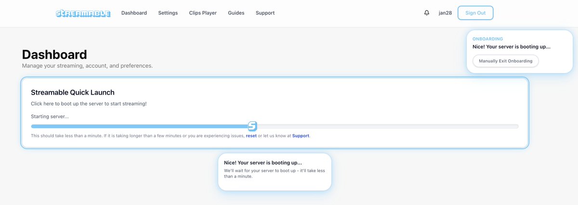Click 'Manage your streaming, account' subtitle
578x205 pixels.
87,66
